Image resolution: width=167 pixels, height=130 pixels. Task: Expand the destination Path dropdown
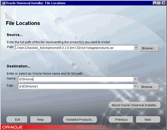(135, 86)
